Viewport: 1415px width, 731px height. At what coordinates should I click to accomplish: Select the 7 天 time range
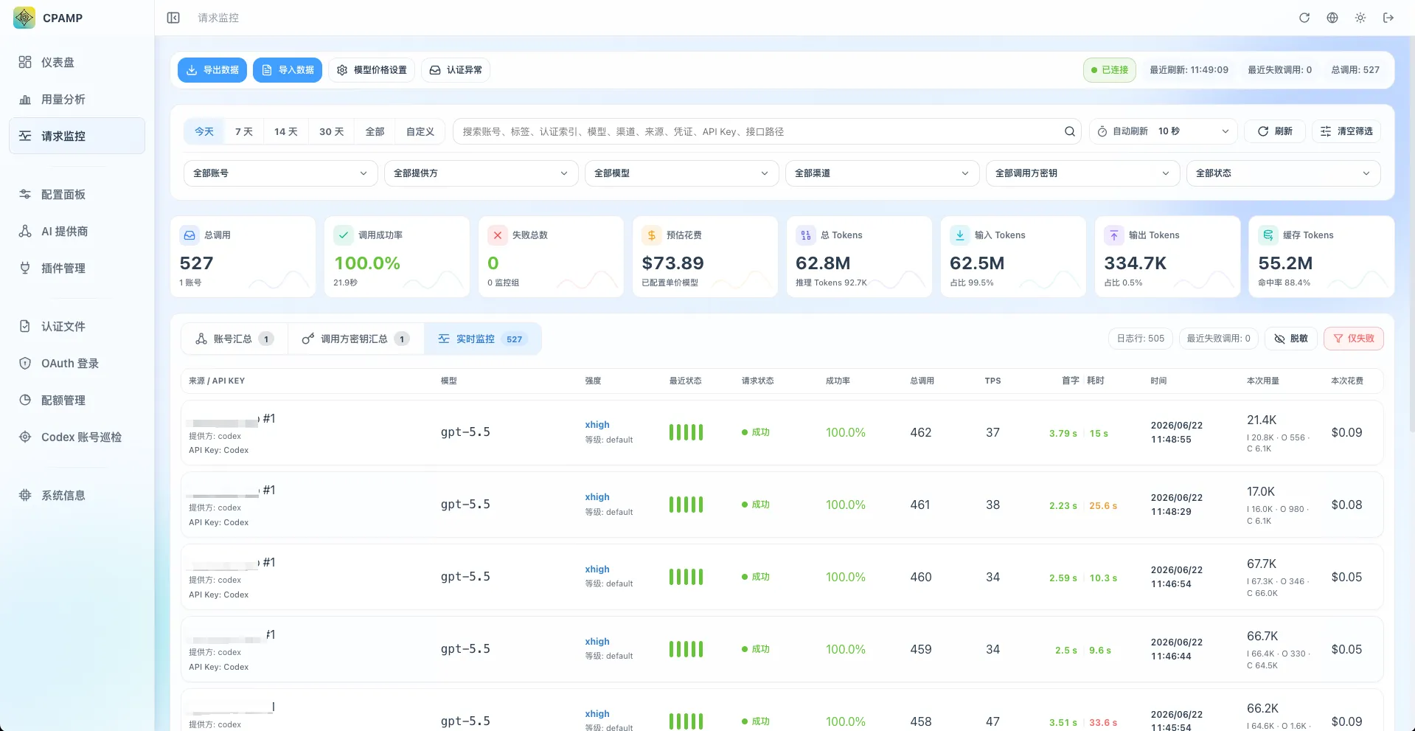coord(244,131)
